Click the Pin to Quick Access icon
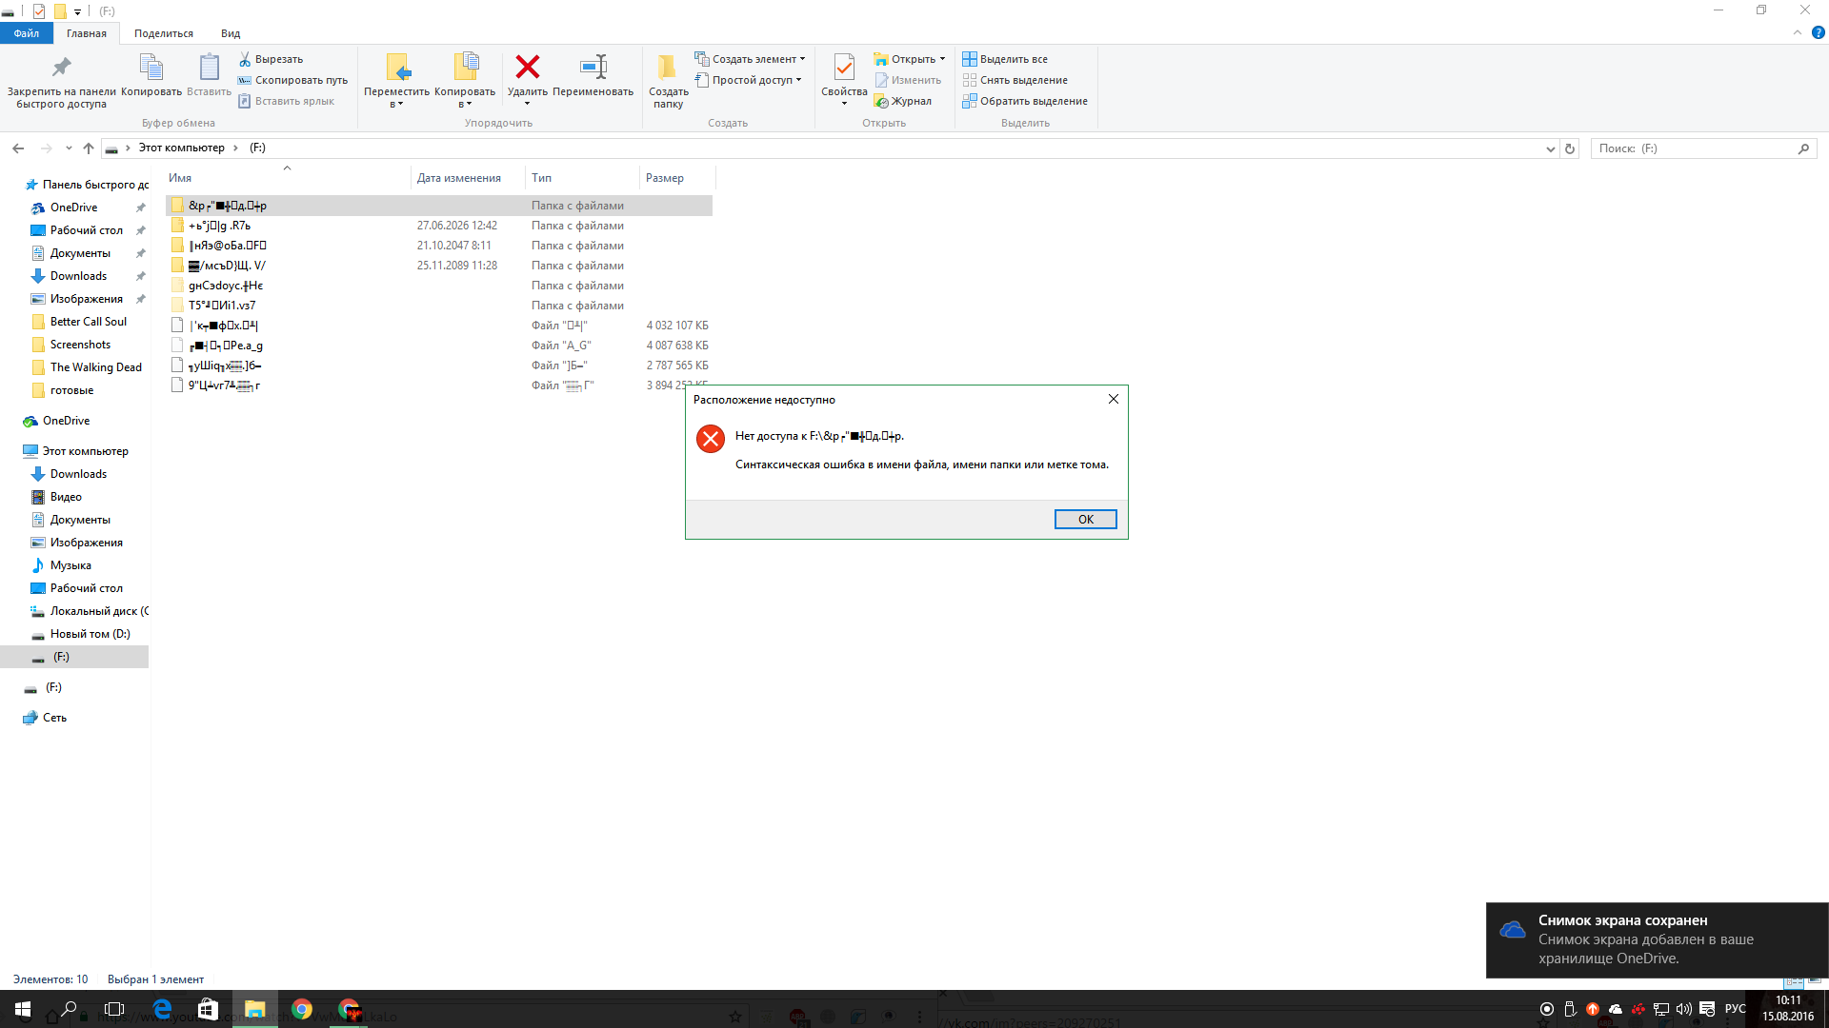Image resolution: width=1829 pixels, height=1028 pixels. coord(61,68)
